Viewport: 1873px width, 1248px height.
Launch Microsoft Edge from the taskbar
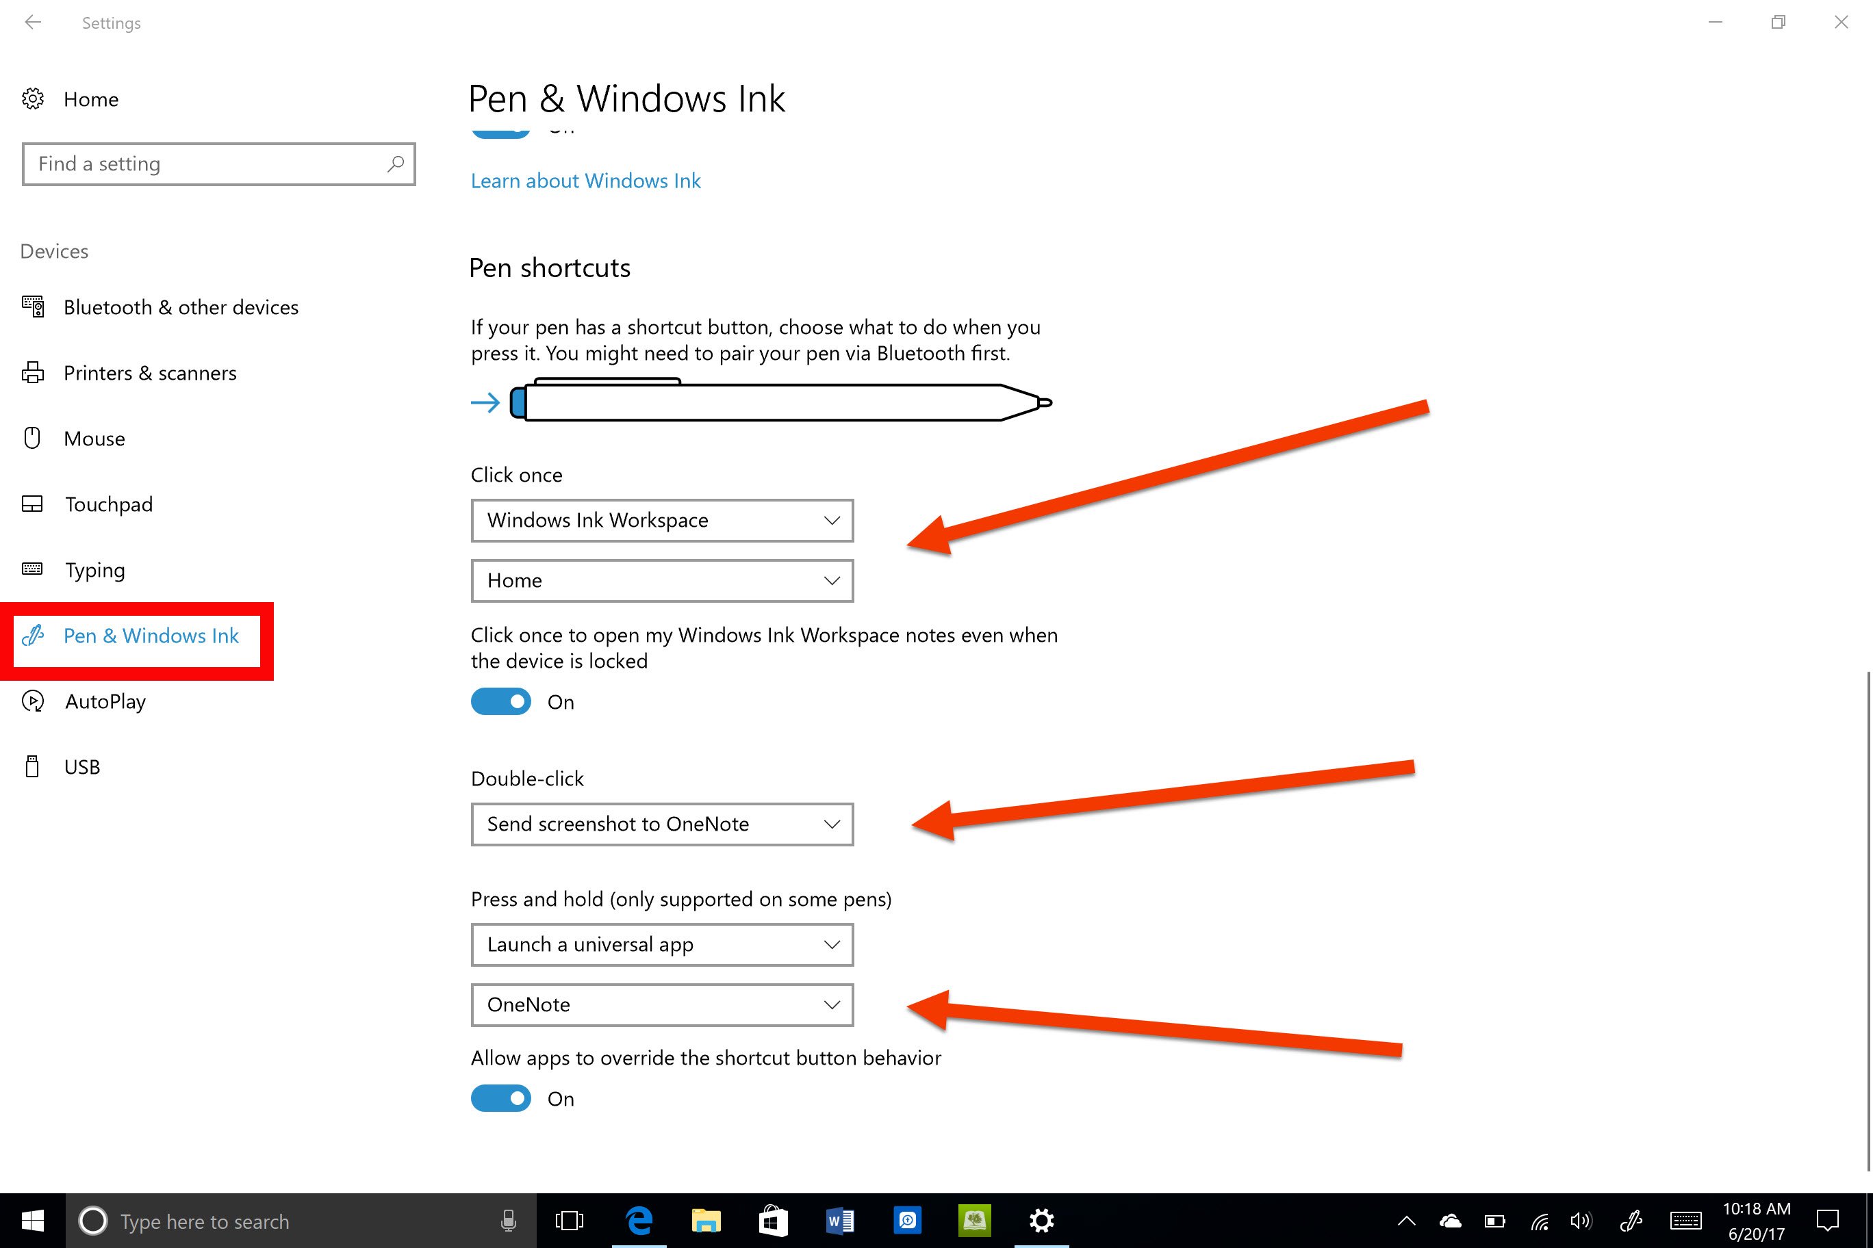[639, 1220]
